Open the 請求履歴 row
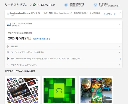Viewport: 128px width, 104px height. [x=63, y=47]
